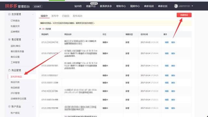Open 商家社区 in the top navigation
This screenshot has width=208, height=117.
tap(163, 6)
